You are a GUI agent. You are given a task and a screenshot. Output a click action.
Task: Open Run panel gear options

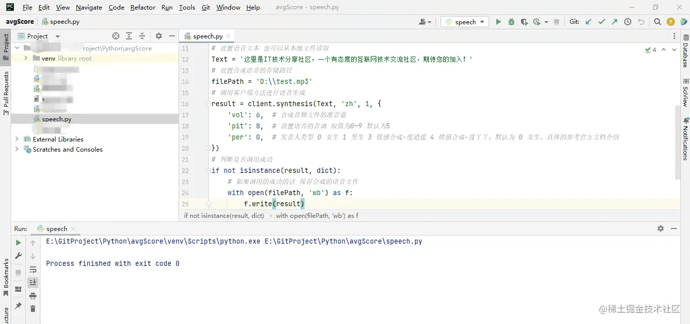[x=660, y=228]
